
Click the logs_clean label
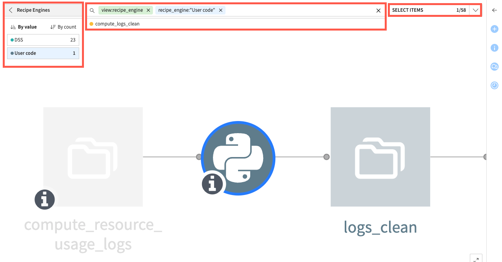click(x=380, y=227)
